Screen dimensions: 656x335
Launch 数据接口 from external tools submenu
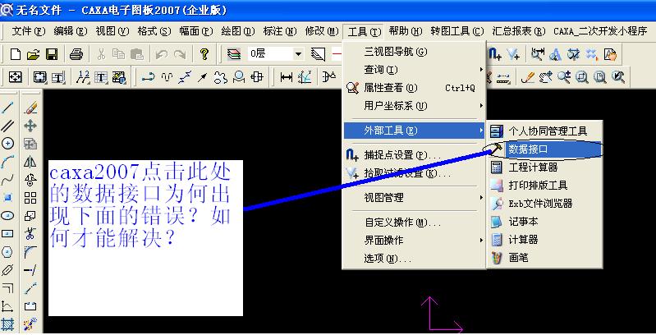click(544, 149)
